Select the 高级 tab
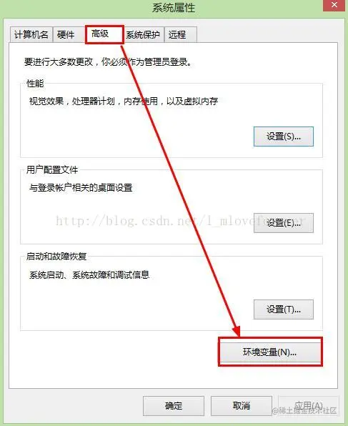The image size is (348, 426). pos(104,34)
